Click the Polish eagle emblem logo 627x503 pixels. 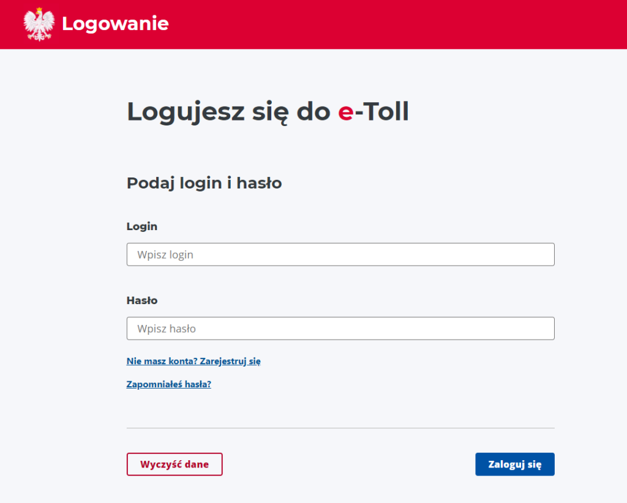point(39,24)
